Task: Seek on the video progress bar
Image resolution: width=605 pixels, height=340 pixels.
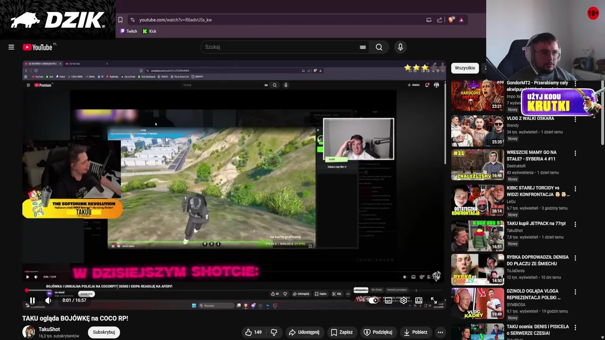Action: [x=234, y=291]
